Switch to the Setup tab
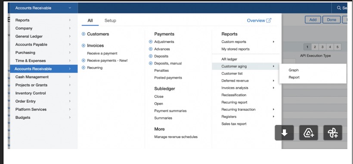353x164 pixels. (110, 21)
